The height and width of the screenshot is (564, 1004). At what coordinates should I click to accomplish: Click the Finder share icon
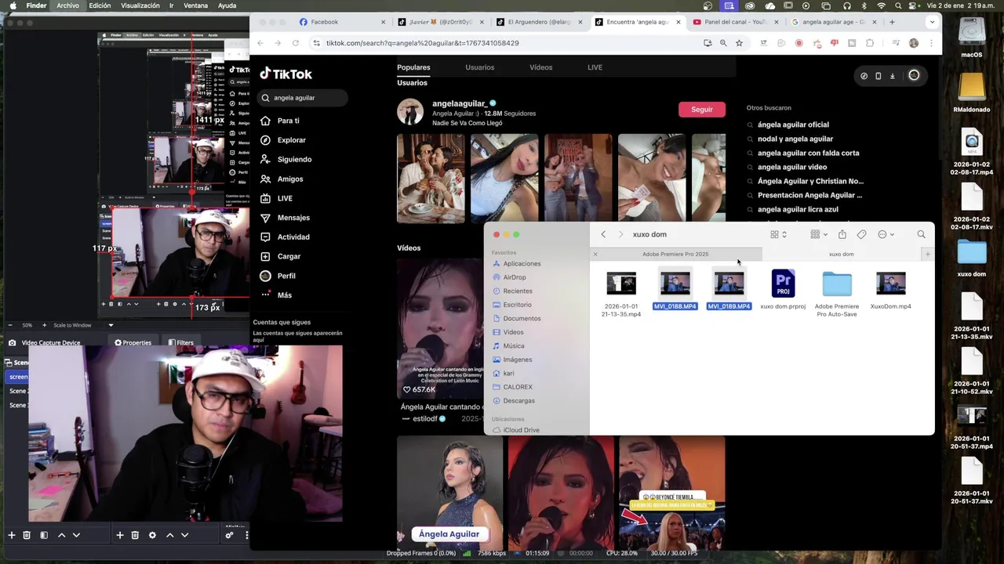click(x=842, y=234)
